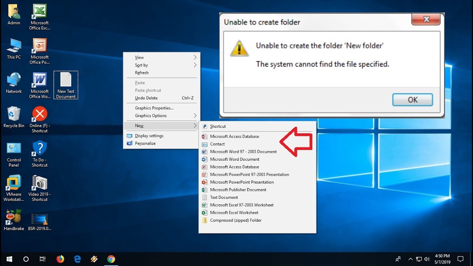Open the volume control in system tray
Image resolution: width=473 pixels, height=266 pixels.
[x=427, y=259]
